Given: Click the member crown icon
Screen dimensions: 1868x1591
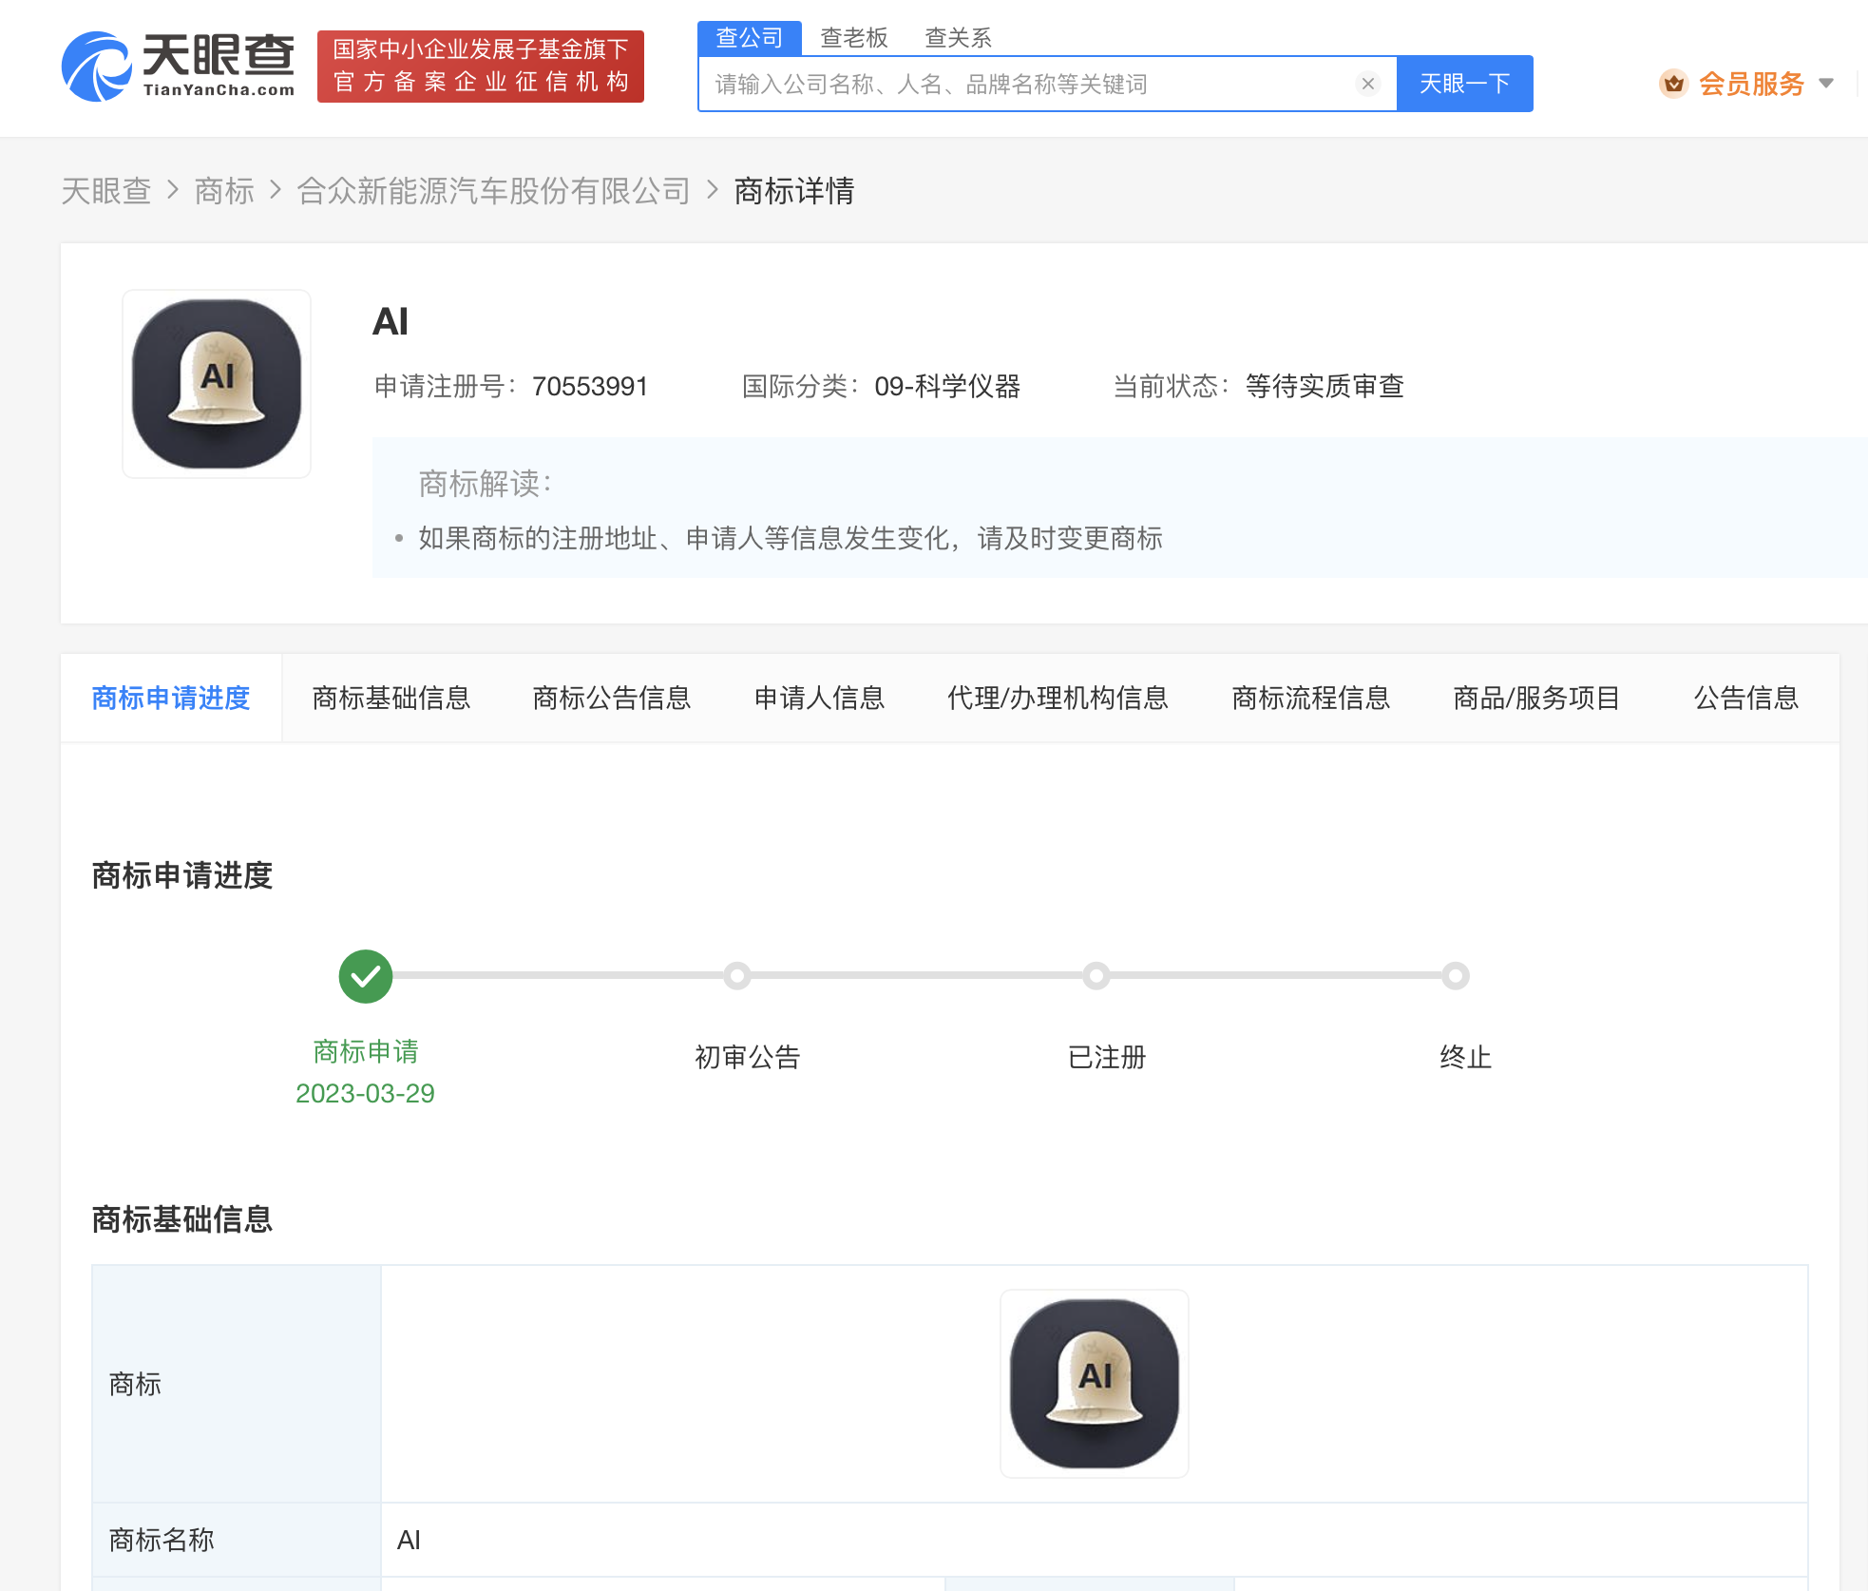Looking at the screenshot, I should [1673, 84].
